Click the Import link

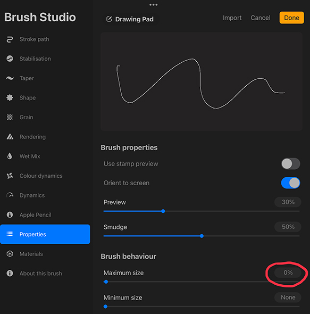232,18
